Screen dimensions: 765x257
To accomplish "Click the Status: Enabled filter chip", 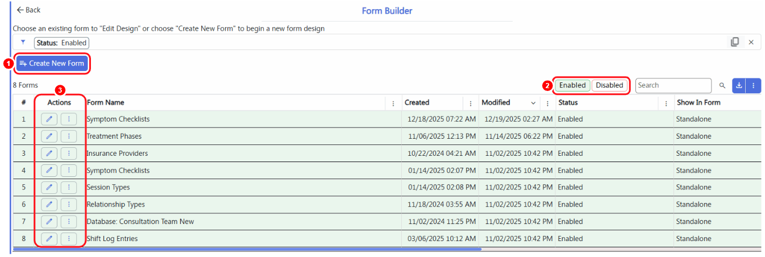I will tap(61, 43).
